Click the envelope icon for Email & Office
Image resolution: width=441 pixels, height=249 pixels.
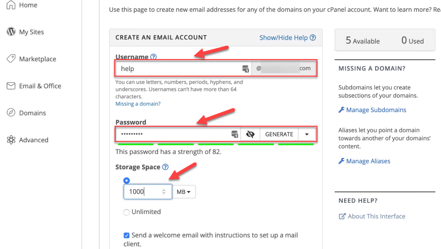11,86
